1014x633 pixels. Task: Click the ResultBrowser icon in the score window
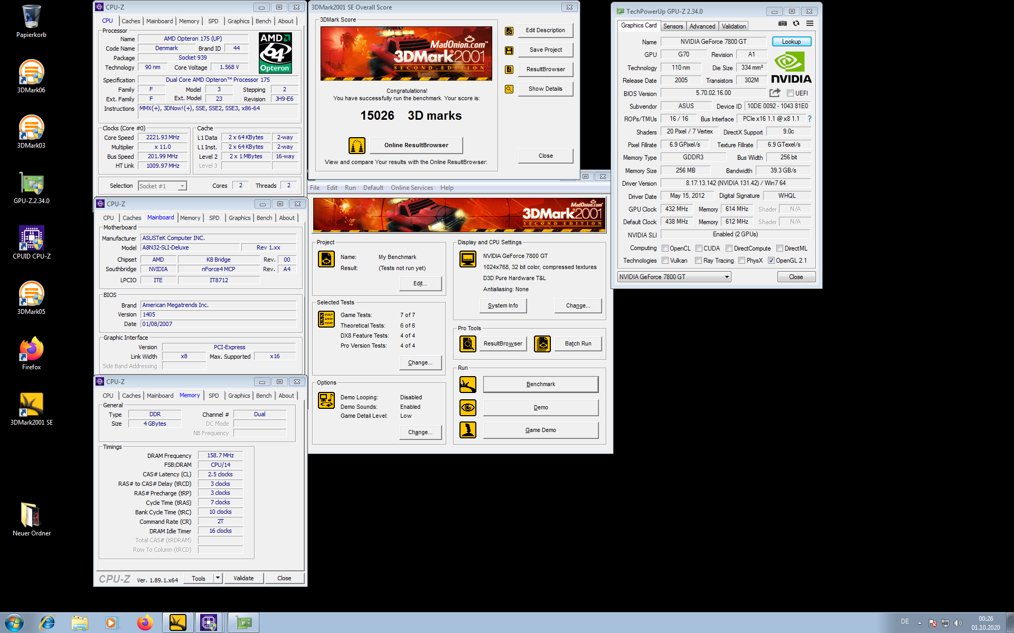pyautogui.click(x=509, y=70)
